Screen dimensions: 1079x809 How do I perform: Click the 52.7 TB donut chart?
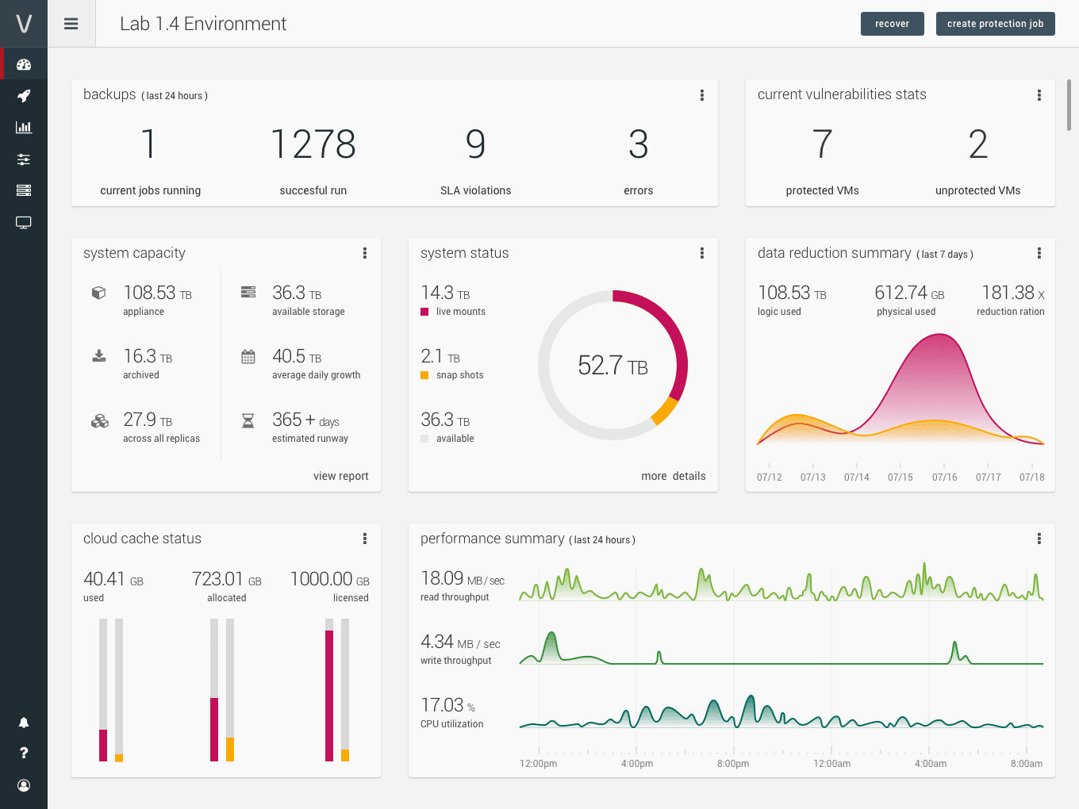[612, 365]
